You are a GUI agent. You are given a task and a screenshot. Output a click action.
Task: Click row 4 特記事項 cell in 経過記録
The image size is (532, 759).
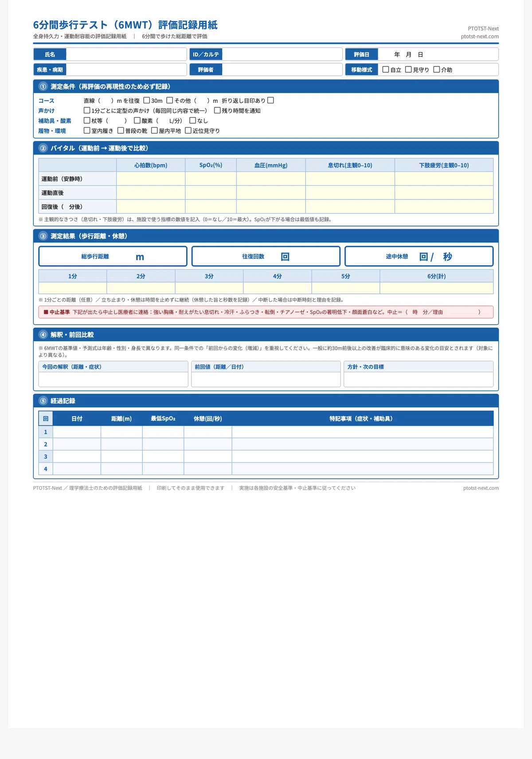[x=363, y=469]
